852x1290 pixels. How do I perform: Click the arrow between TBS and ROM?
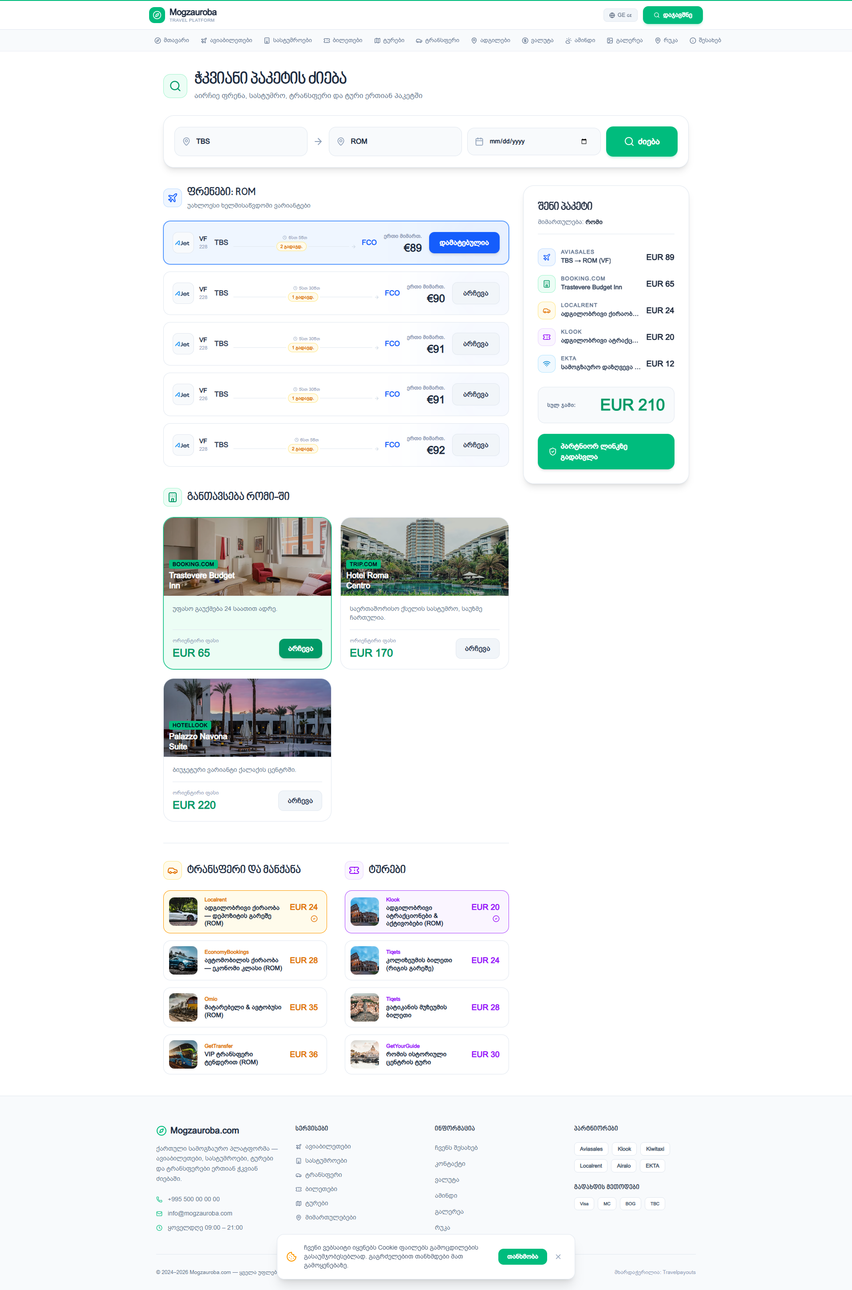coord(318,142)
